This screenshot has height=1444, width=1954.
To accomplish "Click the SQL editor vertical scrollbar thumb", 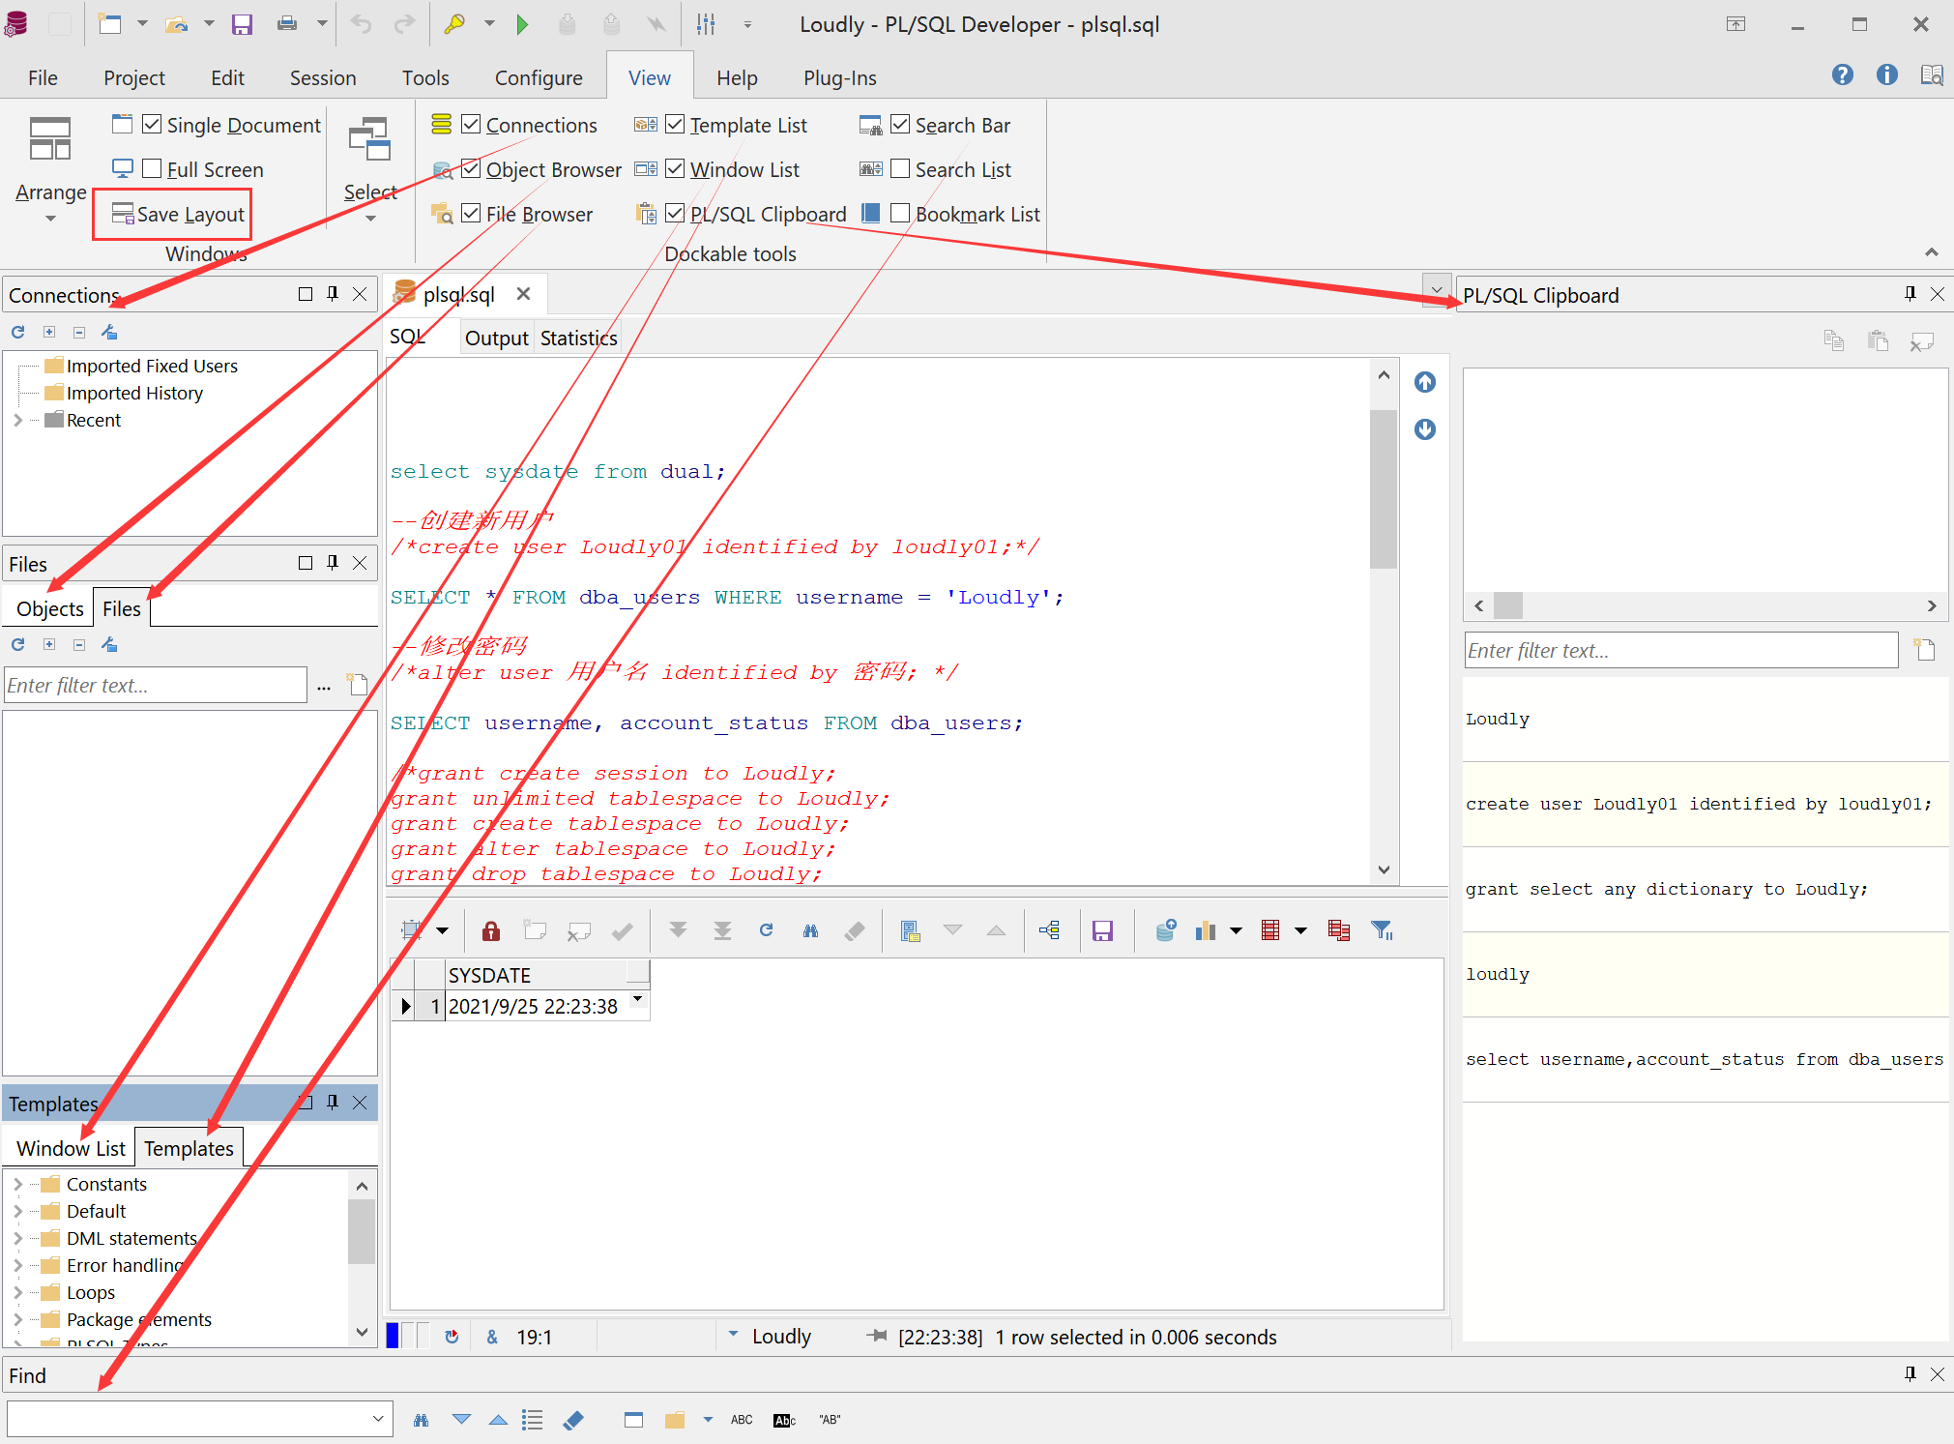I will (1384, 488).
